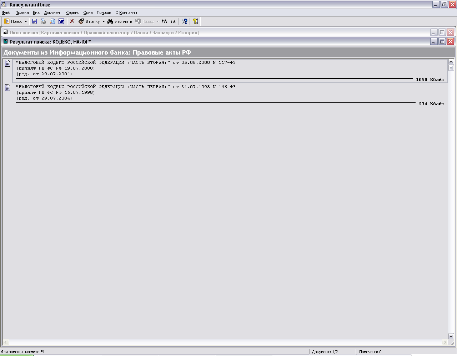Open the Помощь menu
This screenshot has width=457, height=356.
104,12
